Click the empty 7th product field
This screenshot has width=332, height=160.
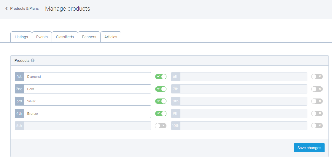(x=244, y=89)
